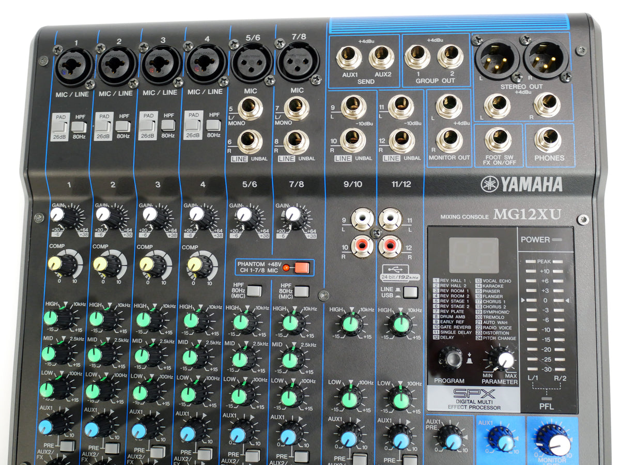Select the MONITOR OUT R jack
This screenshot has width=620, height=465.
point(450,141)
